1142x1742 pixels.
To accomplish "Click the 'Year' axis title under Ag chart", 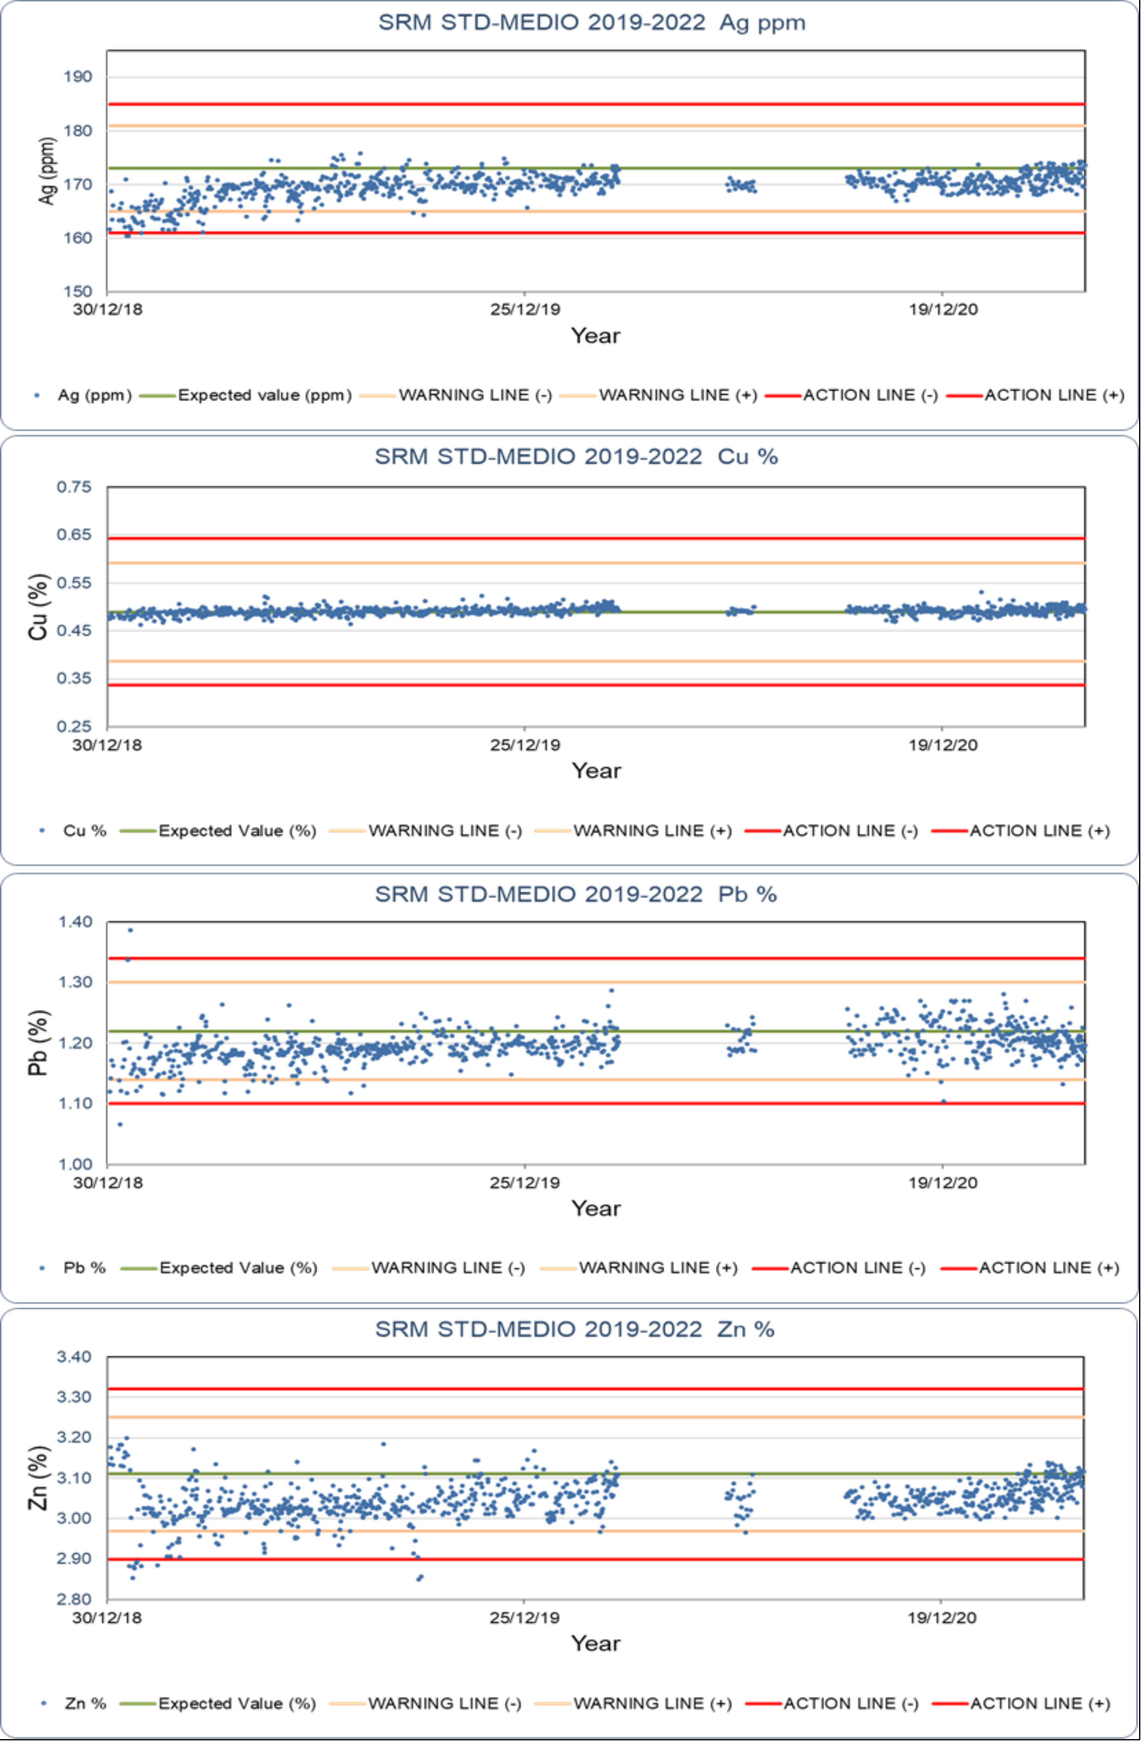I will (596, 336).
